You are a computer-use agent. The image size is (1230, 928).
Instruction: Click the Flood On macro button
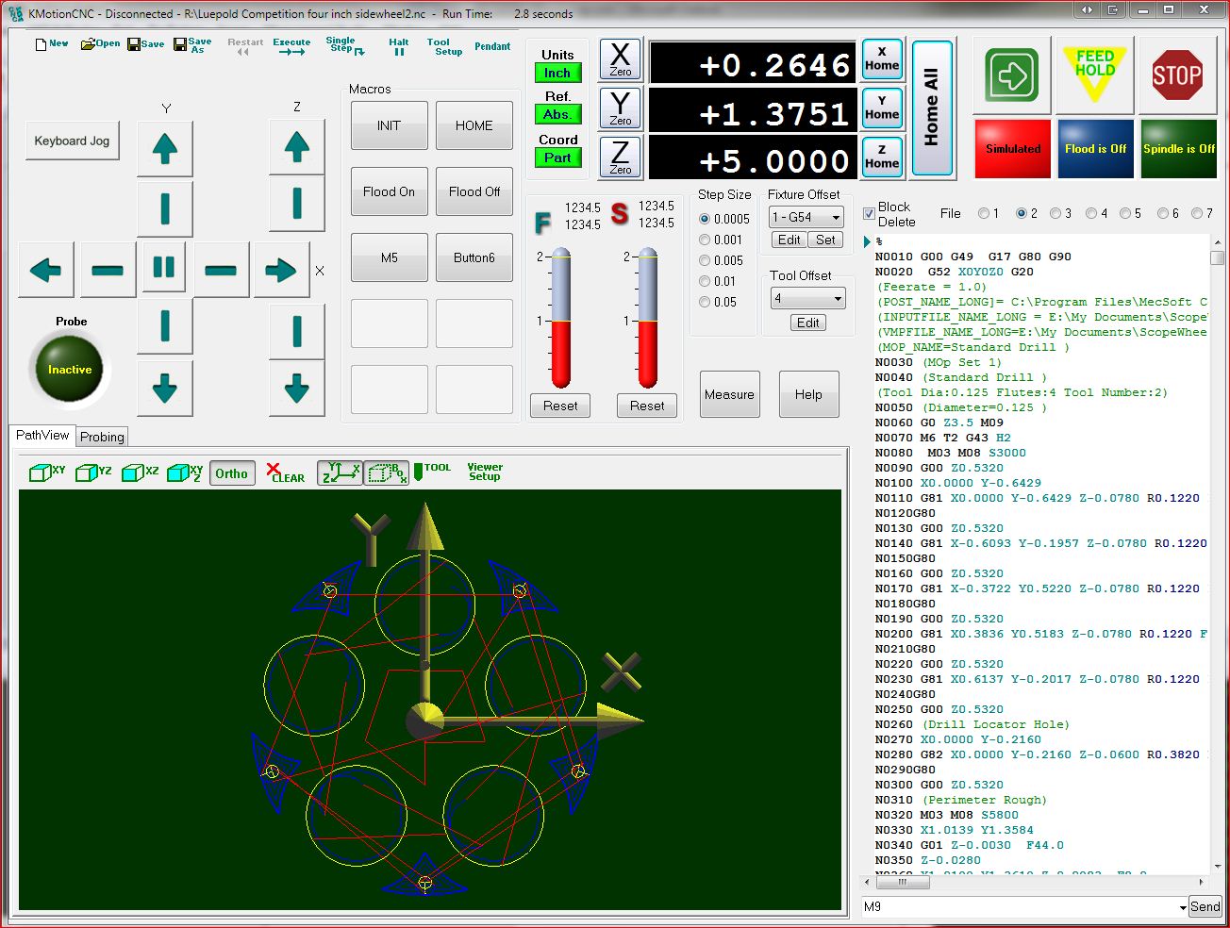coord(389,191)
